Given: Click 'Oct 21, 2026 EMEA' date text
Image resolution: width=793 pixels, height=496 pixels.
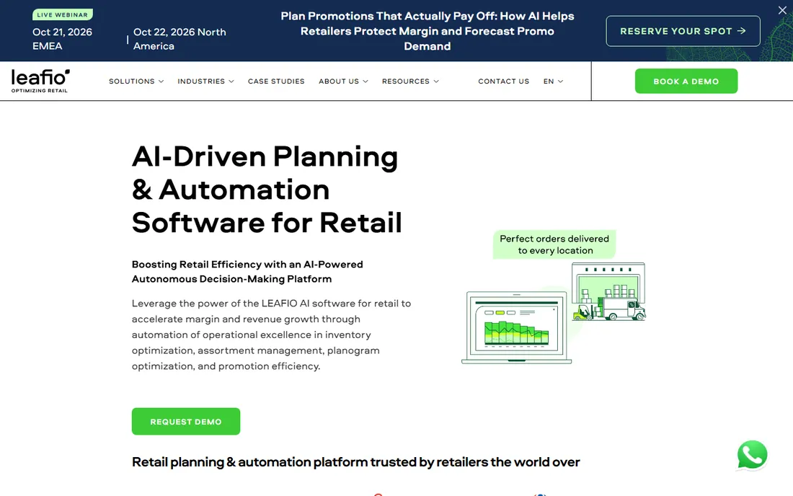Looking at the screenshot, I should [62, 39].
